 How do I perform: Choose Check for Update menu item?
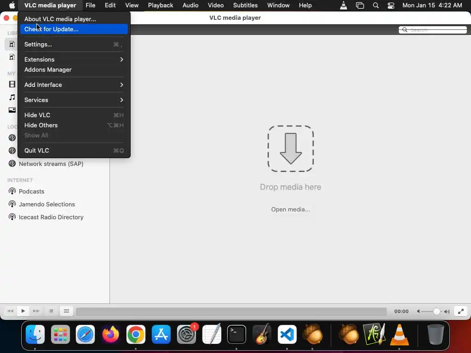pyautogui.click(x=74, y=29)
